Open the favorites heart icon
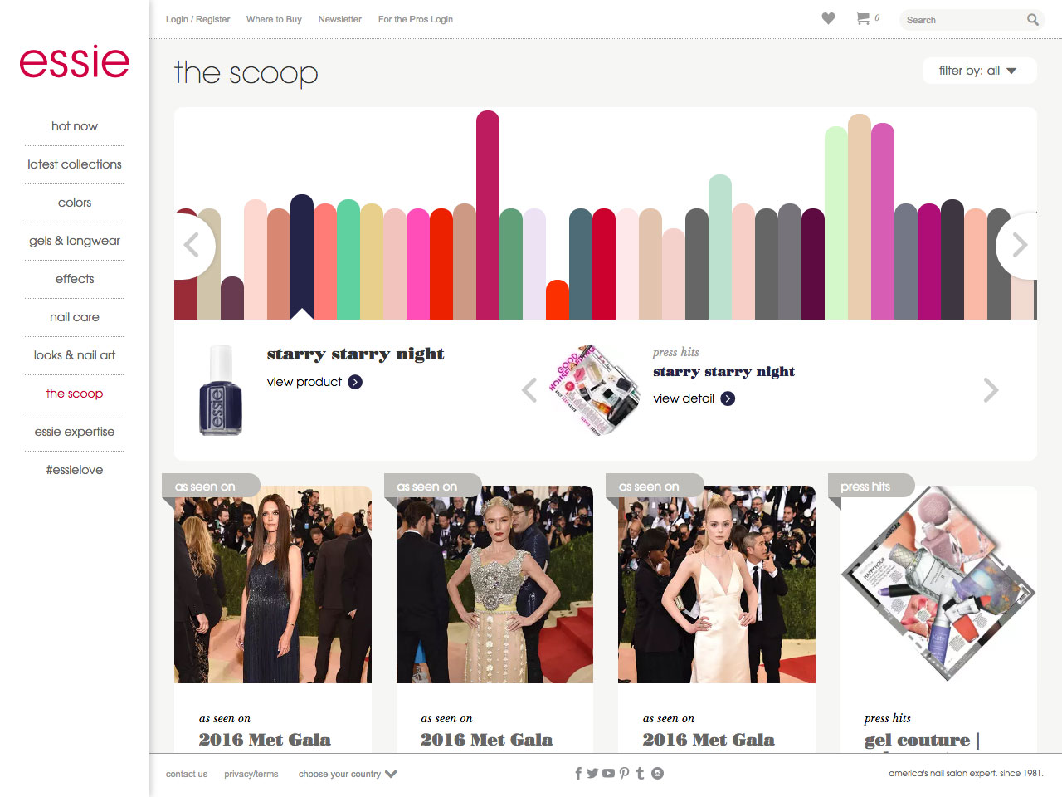Screen dimensions: 1062x797 click(828, 17)
